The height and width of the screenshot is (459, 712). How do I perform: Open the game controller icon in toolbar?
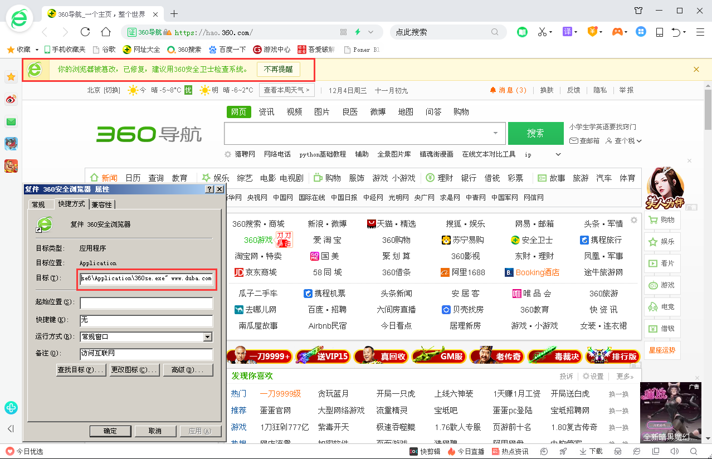pyautogui.click(x=617, y=32)
